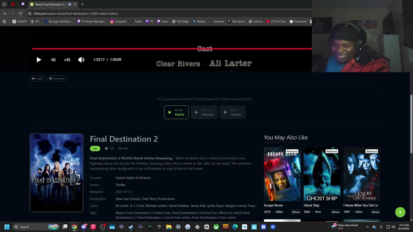
Task: Mute the video volume
Action: tap(81, 60)
